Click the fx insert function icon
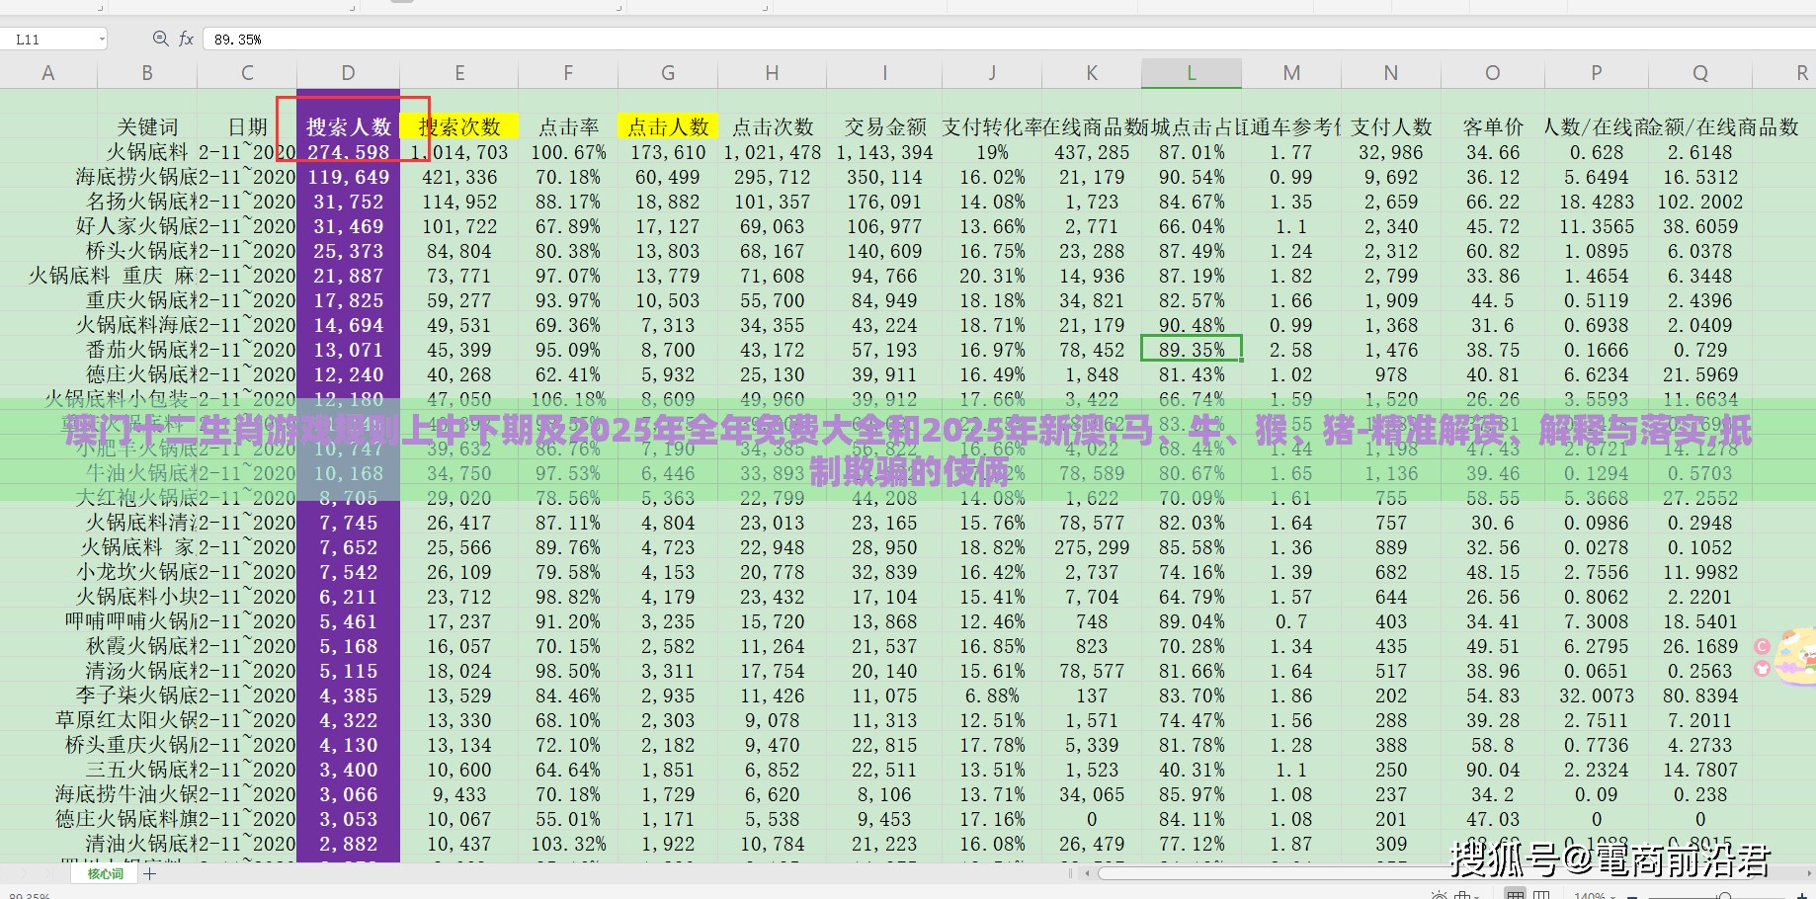This screenshot has height=899, width=1816. point(186,39)
